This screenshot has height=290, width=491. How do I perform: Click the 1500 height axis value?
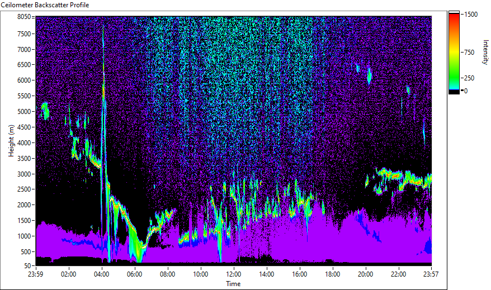point(24,221)
